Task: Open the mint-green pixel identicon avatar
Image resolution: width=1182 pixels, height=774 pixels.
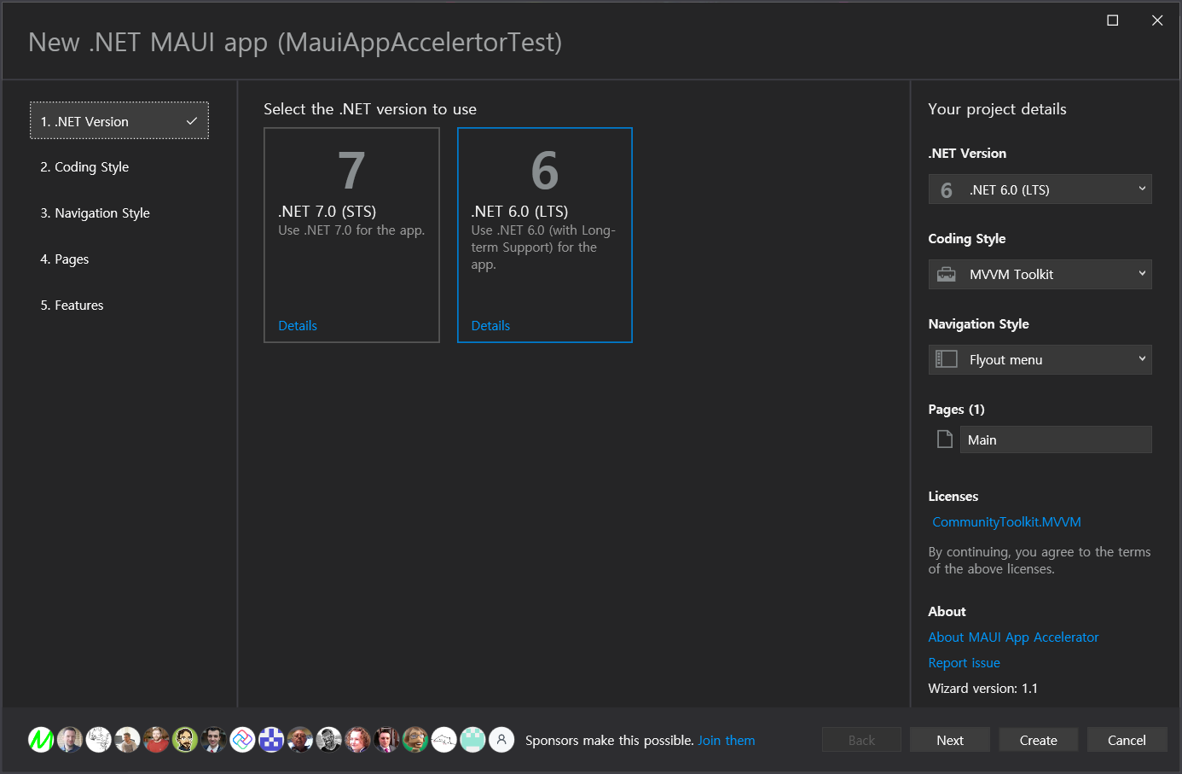Action: [472, 740]
